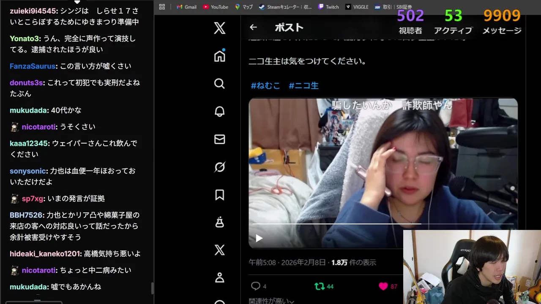Click the #ねむこ hashtag
The width and height of the screenshot is (541, 304).
tap(265, 85)
